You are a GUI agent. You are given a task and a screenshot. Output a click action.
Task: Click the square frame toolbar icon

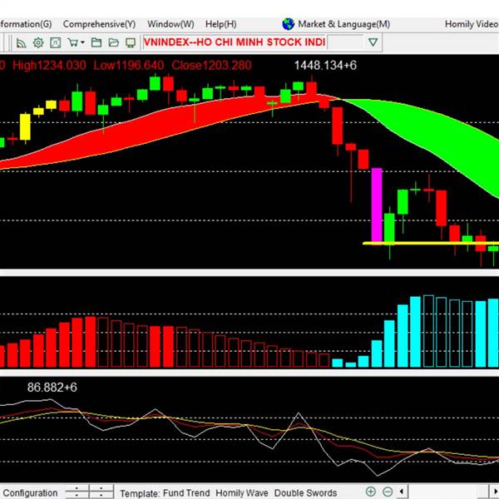(56, 42)
